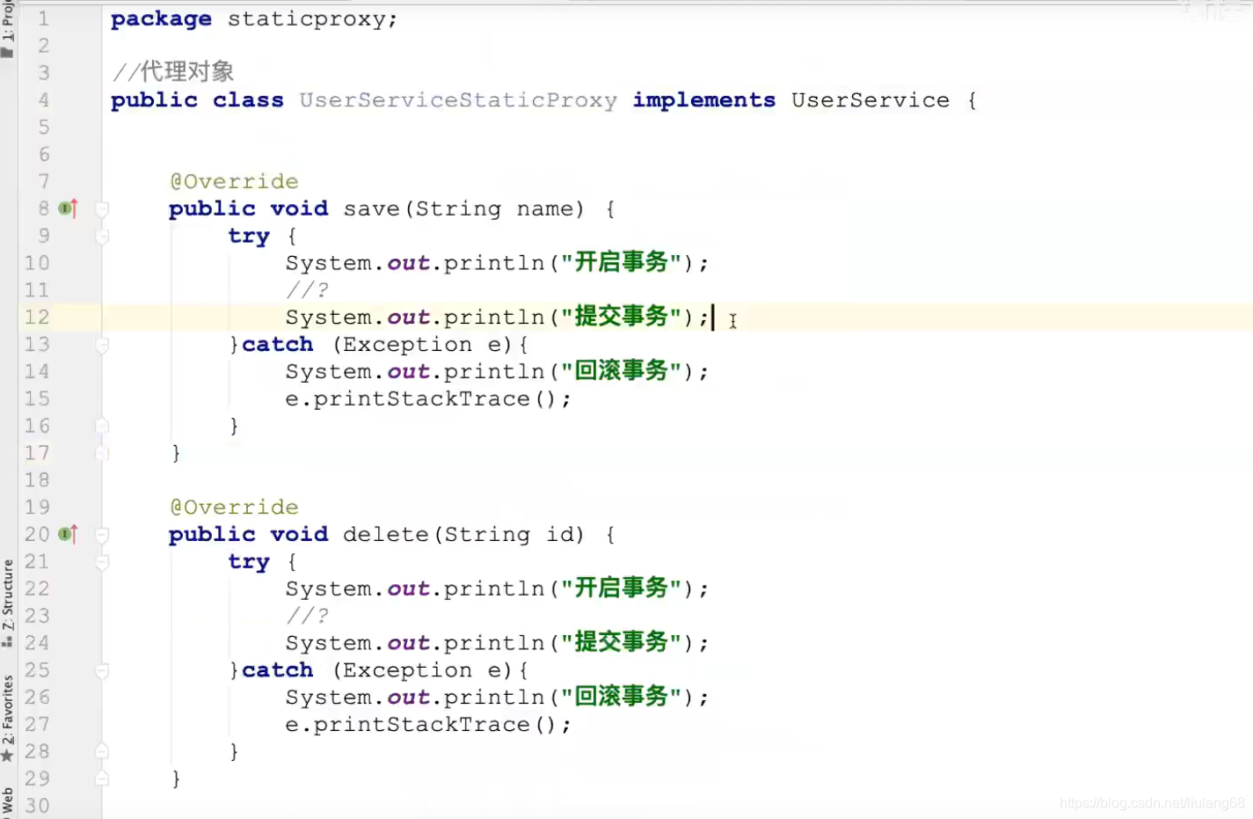Click the catch keyword on line 13

pyautogui.click(x=277, y=345)
